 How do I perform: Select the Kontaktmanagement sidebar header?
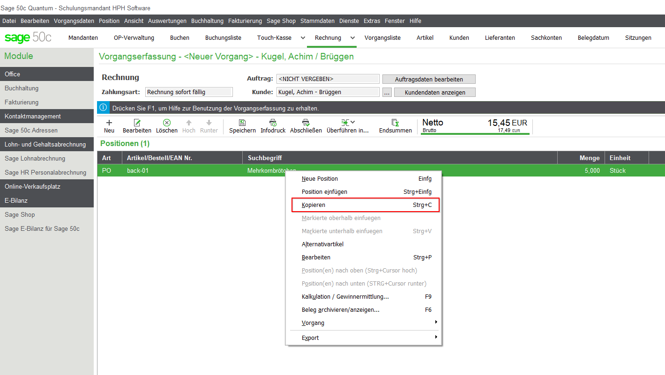pos(47,116)
